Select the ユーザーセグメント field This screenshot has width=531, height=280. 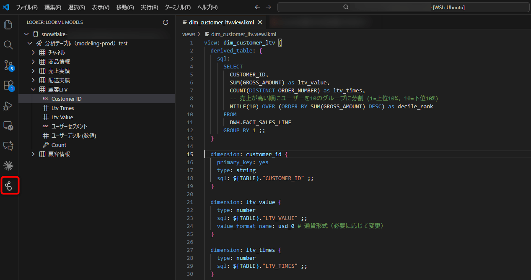(x=97, y=126)
